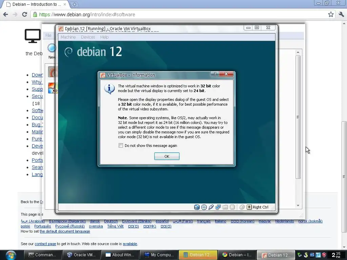Click the Chrome back arrow
The image size is (347, 260).
6,15
